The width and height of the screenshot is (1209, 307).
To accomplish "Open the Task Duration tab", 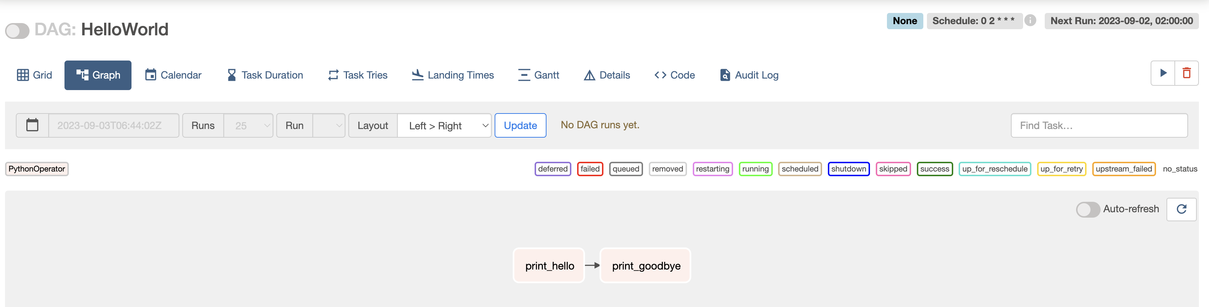I will pyautogui.click(x=265, y=75).
